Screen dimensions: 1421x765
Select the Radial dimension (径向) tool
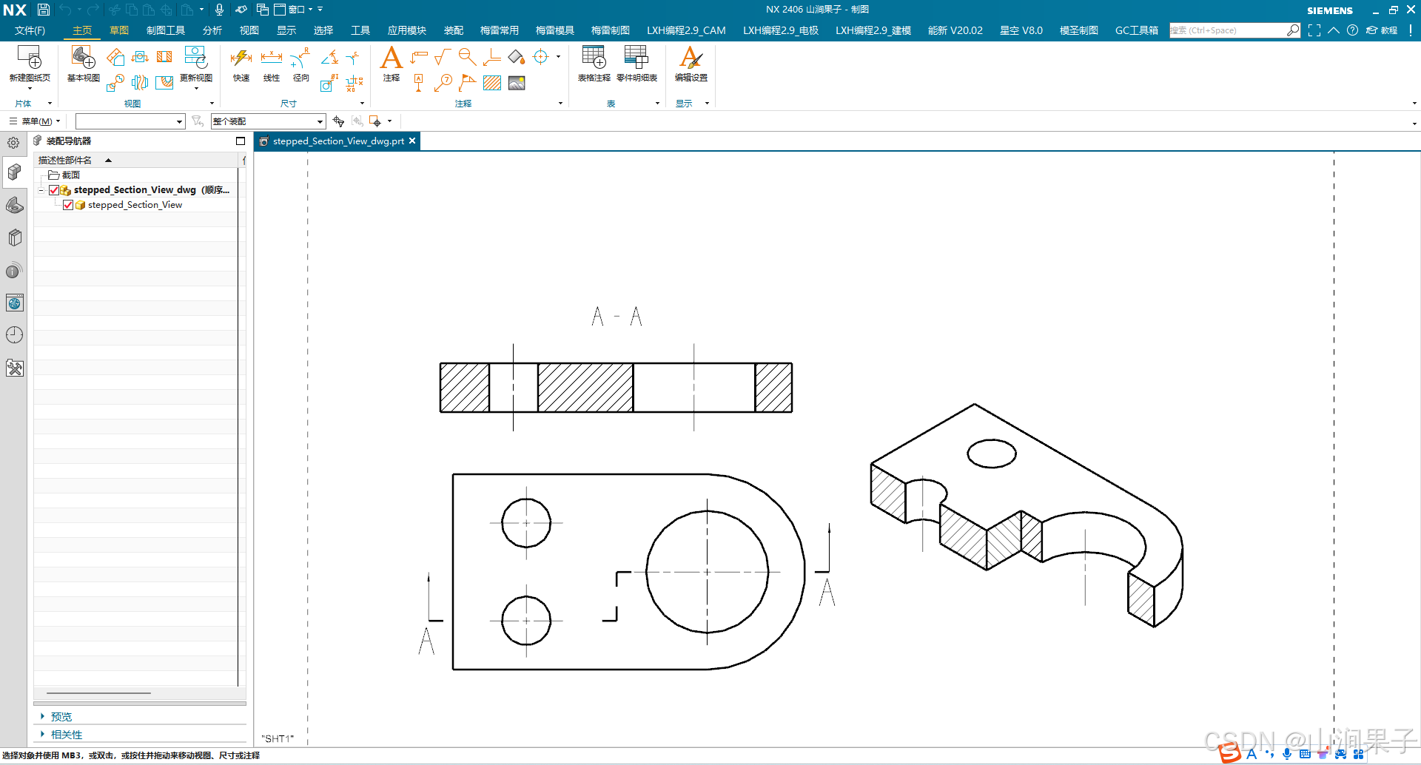coord(301,64)
